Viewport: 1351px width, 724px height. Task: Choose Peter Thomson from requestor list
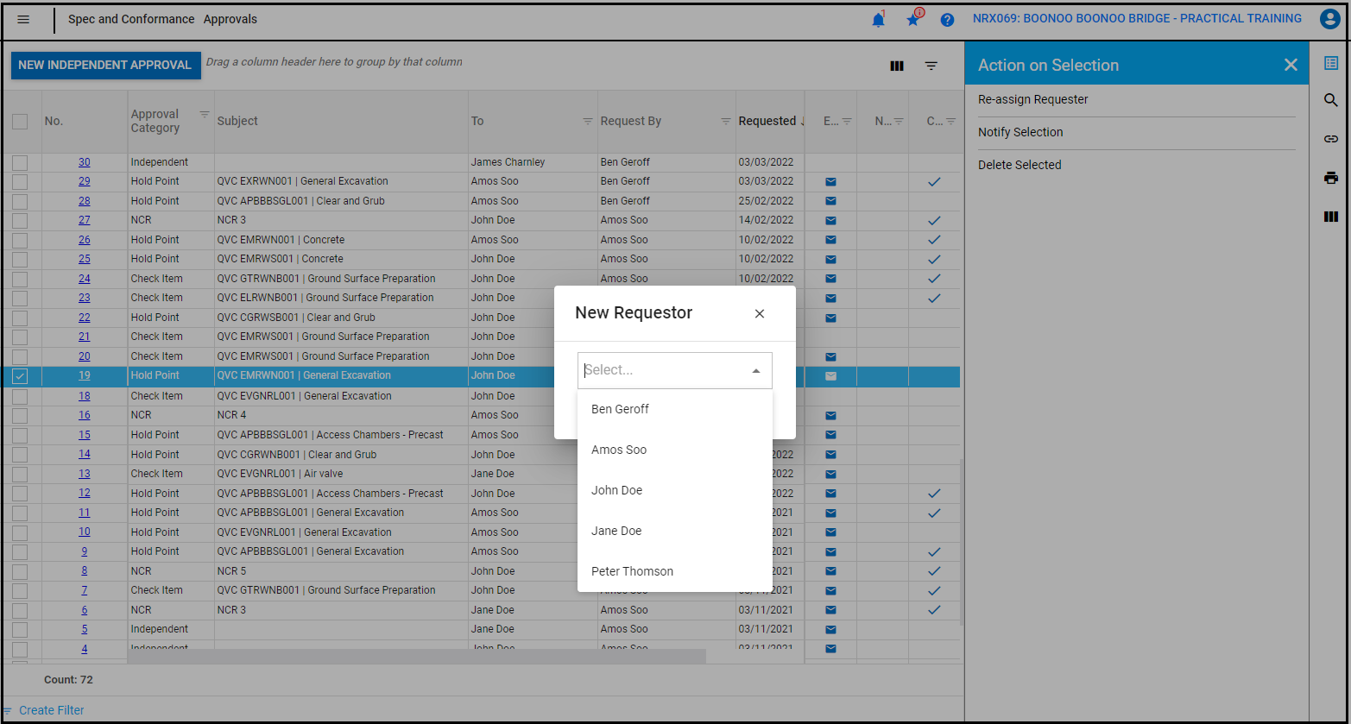pos(675,571)
